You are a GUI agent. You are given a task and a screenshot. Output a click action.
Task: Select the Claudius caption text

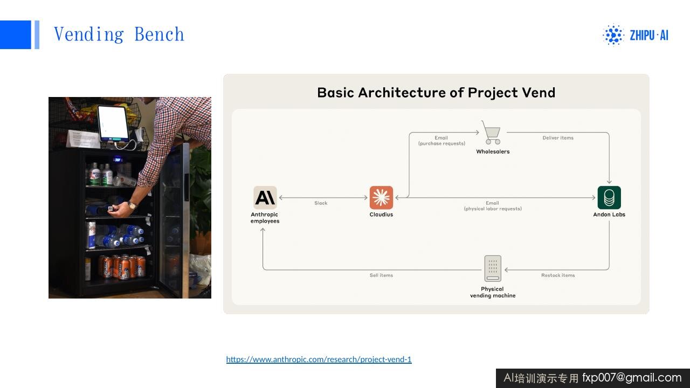[381, 214]
